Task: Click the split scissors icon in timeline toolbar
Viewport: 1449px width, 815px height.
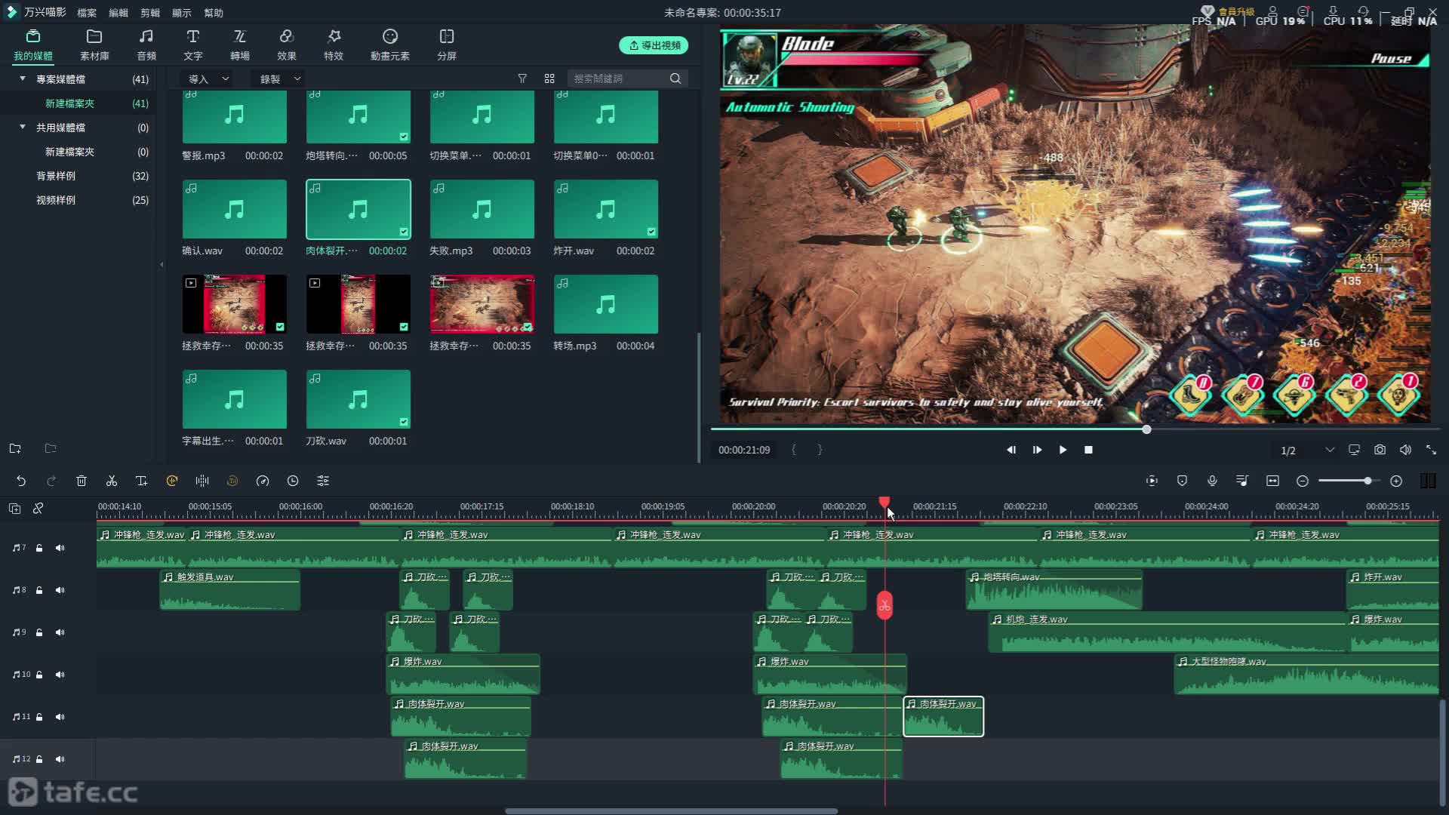Action: [x=112, y=481]
